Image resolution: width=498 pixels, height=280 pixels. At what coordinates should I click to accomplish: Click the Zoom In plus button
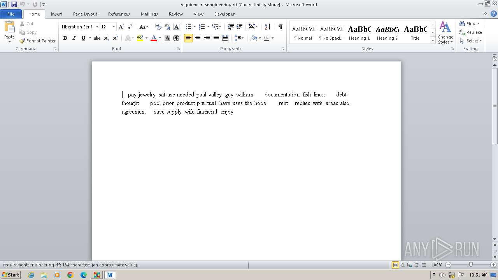click(x=493, y=265)
